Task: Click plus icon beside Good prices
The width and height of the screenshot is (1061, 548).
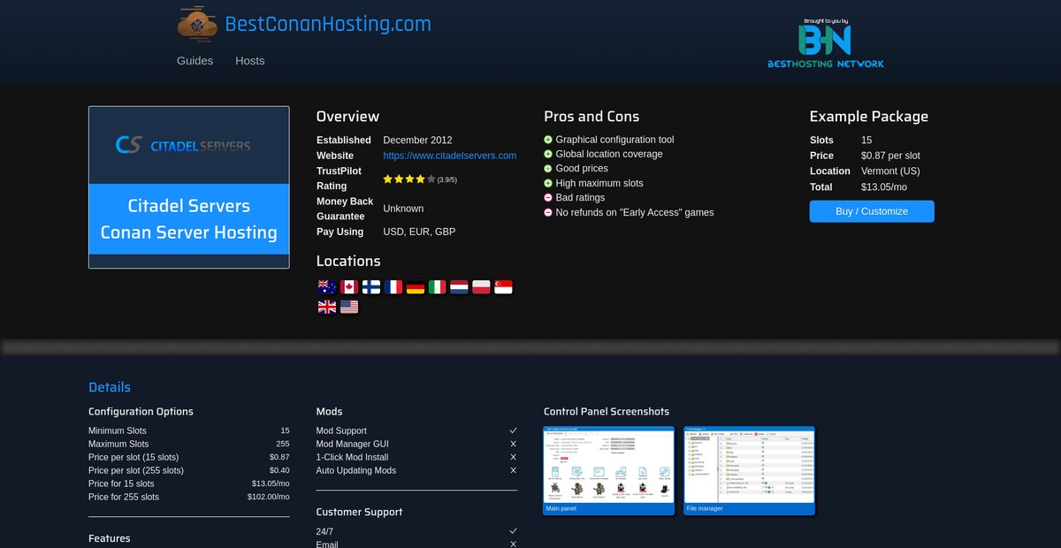Action: (548, 169)
